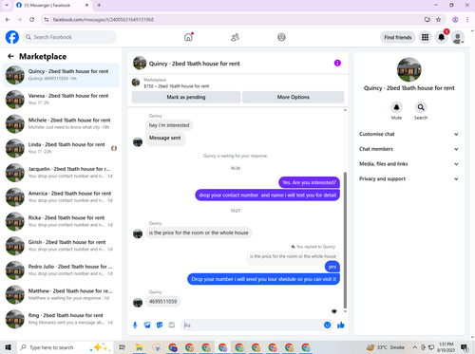
Task: Select message 'is the price for the room or the whole house'
Action: pyautogui.click(x=199, y=233)
